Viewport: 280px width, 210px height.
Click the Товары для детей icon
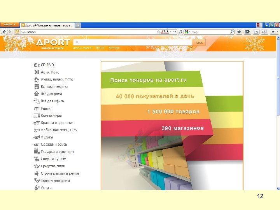coord(37,180)
